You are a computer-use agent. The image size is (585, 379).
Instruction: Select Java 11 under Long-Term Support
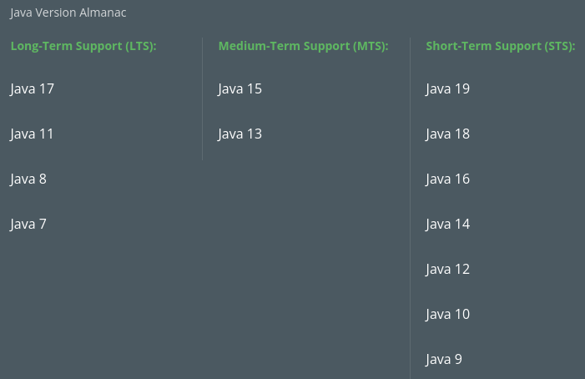point(32,134)
